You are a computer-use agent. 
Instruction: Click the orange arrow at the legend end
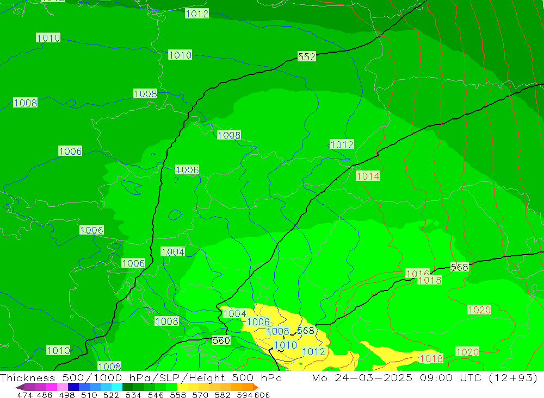pos(256,387)
